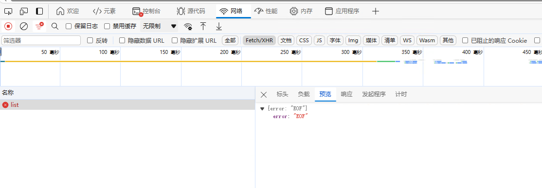Open the 无限制 throttling dropdown
The height and width of the screenshot is (188, 542).
[x=159, y=26]
